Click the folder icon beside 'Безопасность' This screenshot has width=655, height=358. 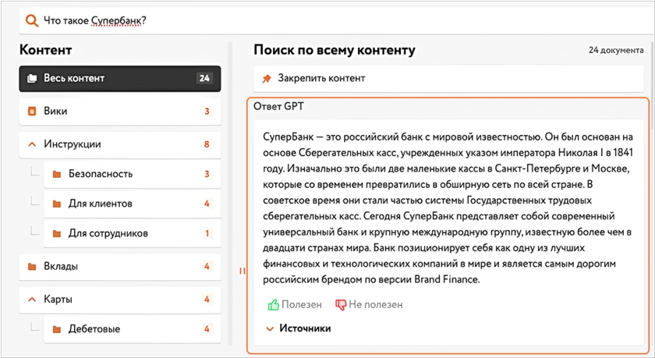[x=57, y=174]
